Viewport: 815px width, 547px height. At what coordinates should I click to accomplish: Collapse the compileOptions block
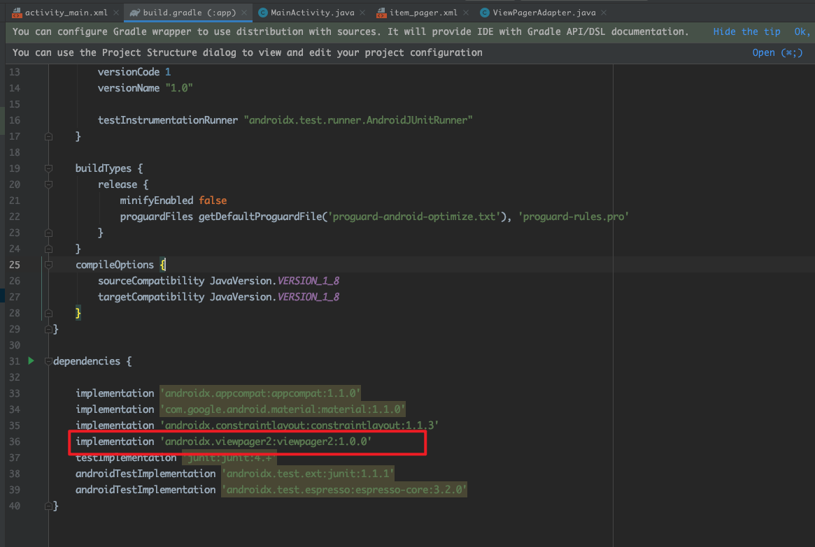(x=48, y=265)
